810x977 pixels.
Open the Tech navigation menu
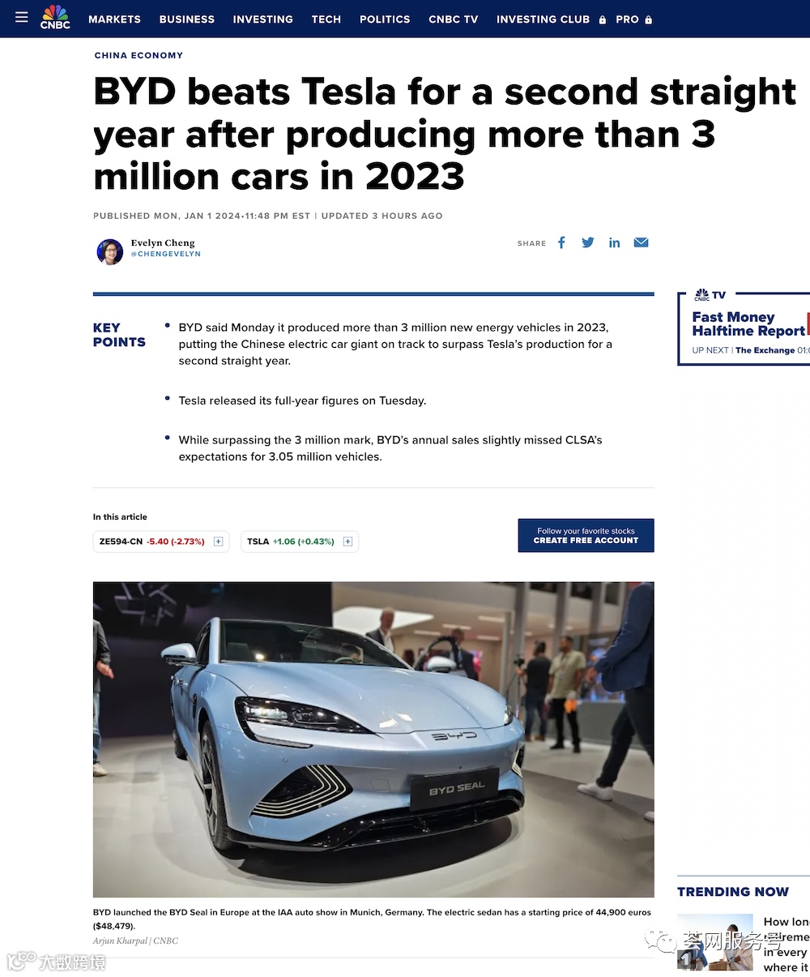326,19
